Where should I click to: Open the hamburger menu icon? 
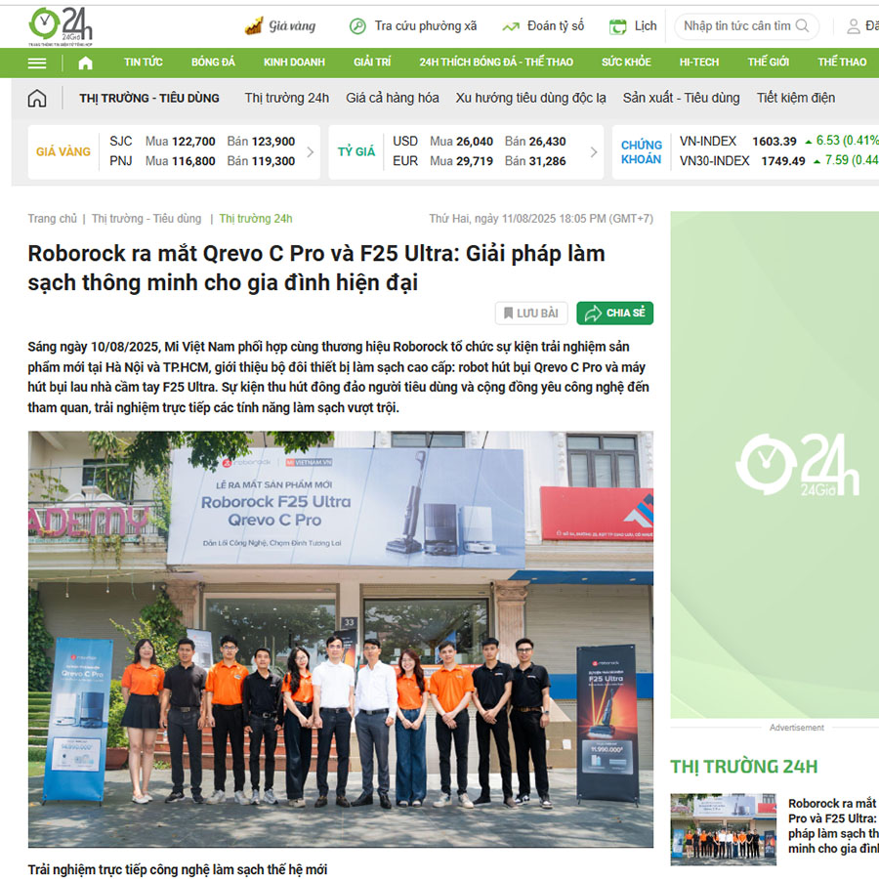37,63
